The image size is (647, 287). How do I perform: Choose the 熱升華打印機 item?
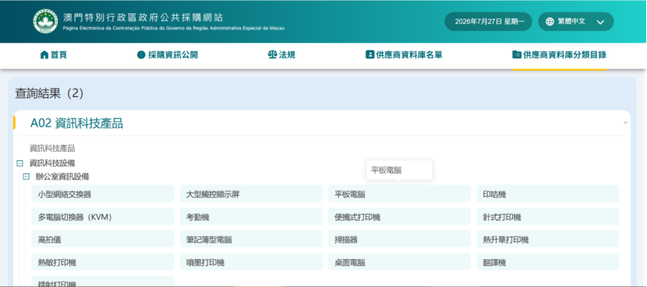[x=548, y=240]
